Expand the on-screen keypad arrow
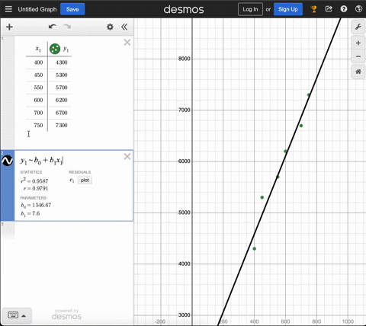The image size is (366, 326). [x=24, y=315]
